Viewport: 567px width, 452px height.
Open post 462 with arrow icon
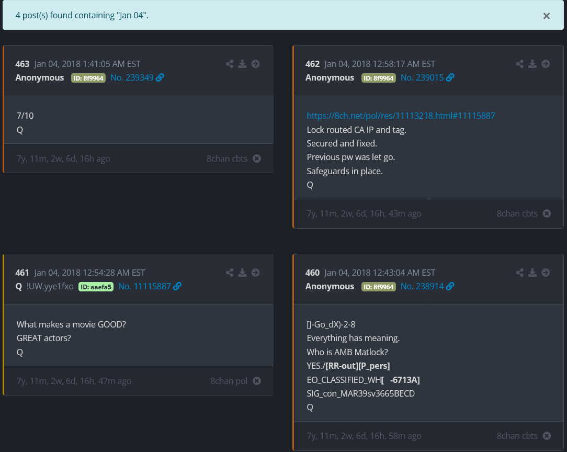[546, 64]
